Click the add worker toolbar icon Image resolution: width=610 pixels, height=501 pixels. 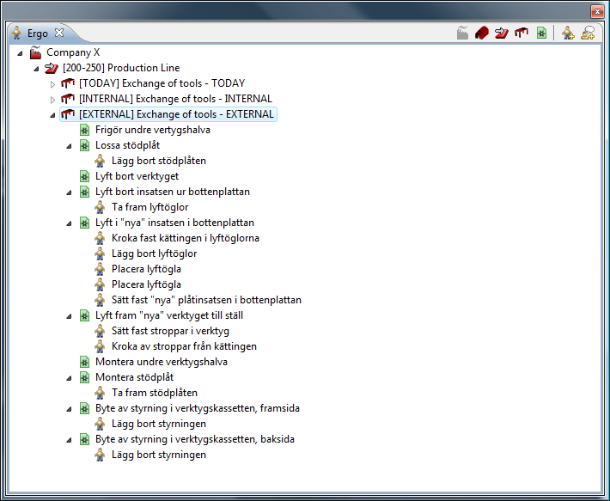point(568,34)
